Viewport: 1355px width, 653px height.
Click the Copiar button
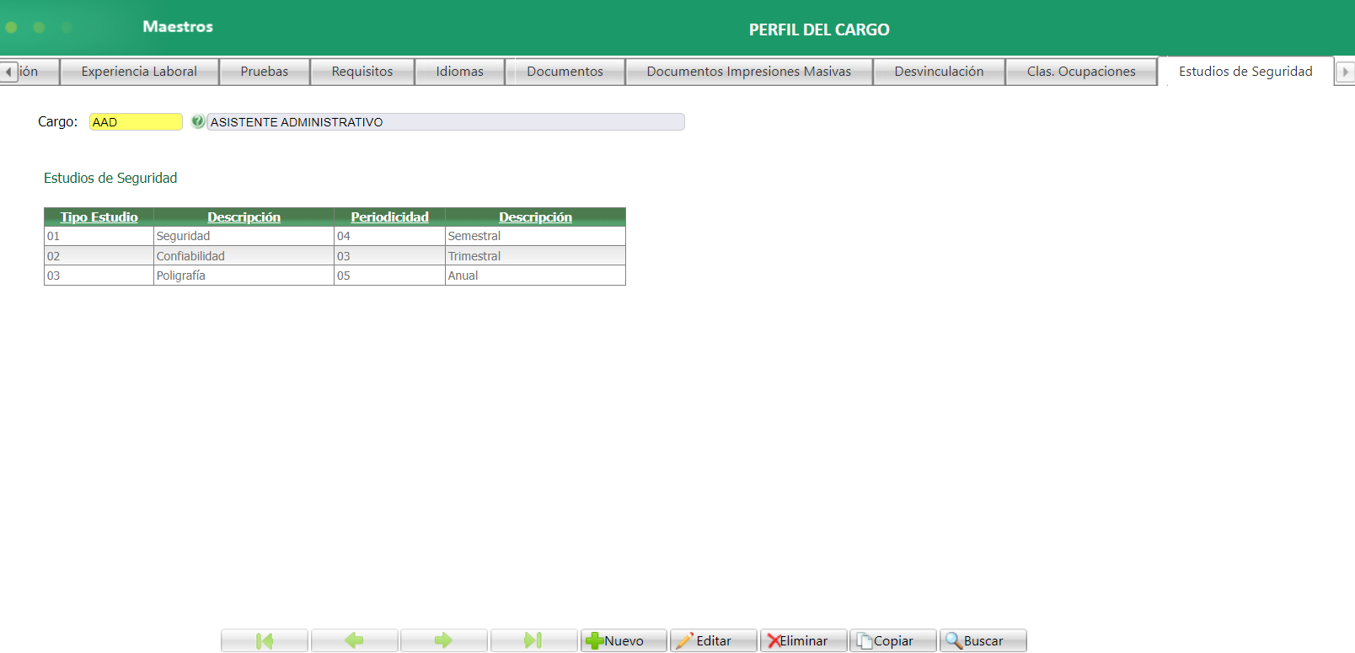(893, 640)
